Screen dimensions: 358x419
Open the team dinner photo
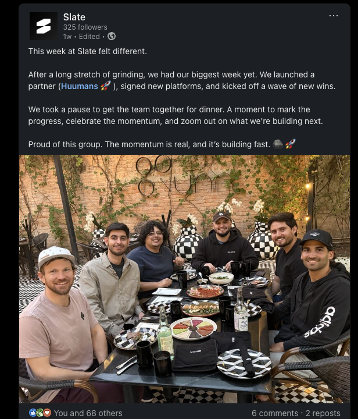185,279
